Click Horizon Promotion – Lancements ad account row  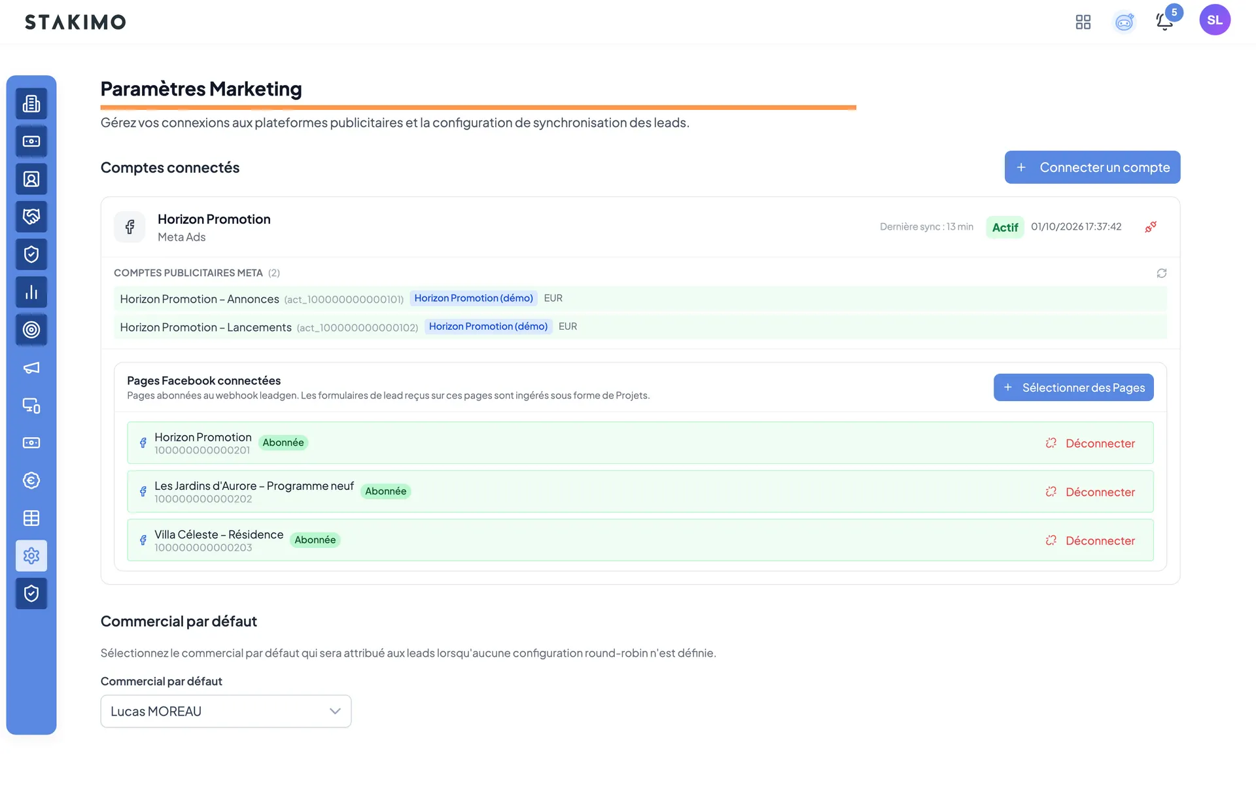tap(640, 327)
